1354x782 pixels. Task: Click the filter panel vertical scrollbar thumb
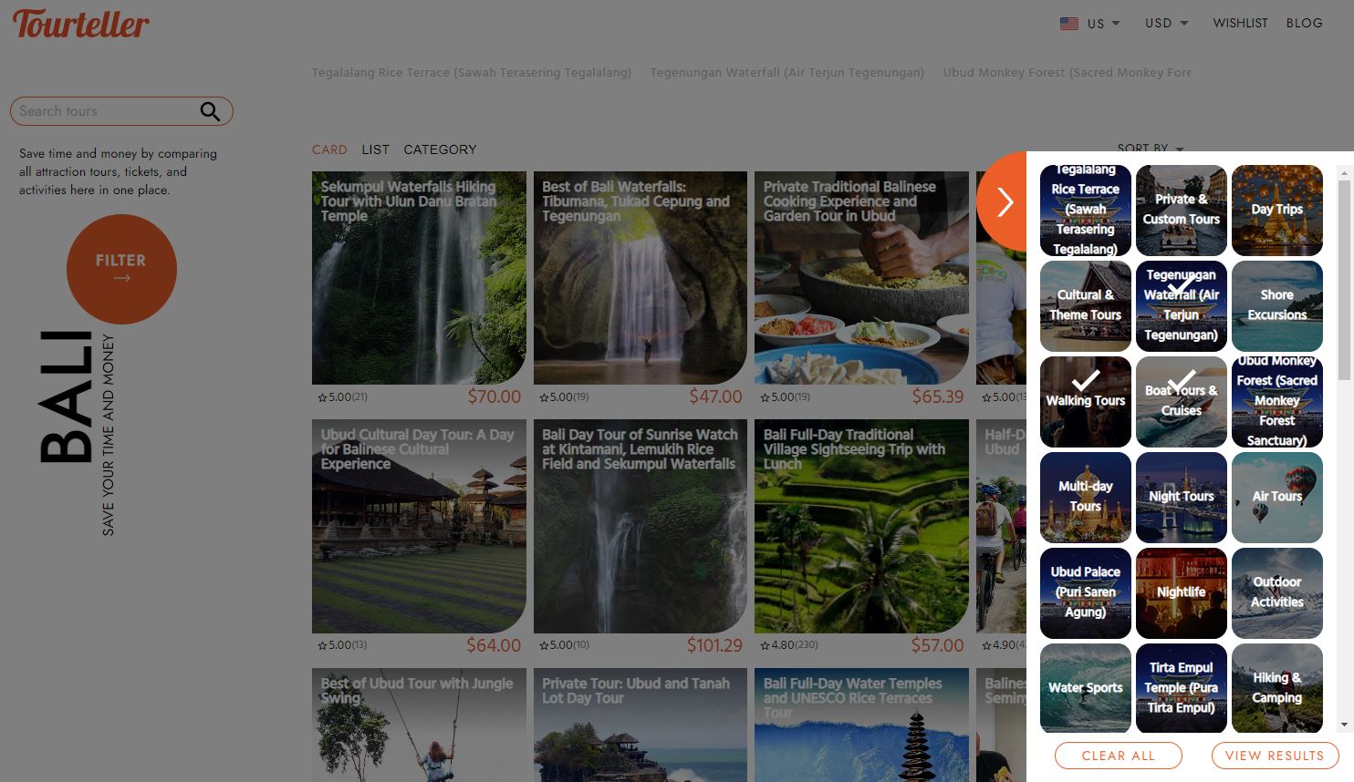point(1344,279)
